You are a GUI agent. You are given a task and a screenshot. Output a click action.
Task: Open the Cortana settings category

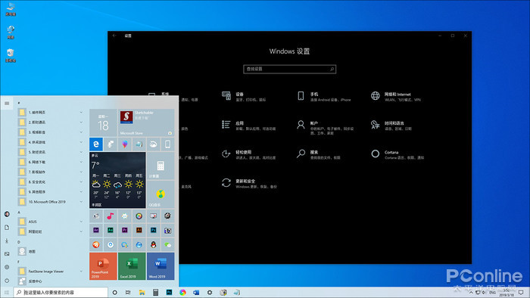(x=397, y=154)
